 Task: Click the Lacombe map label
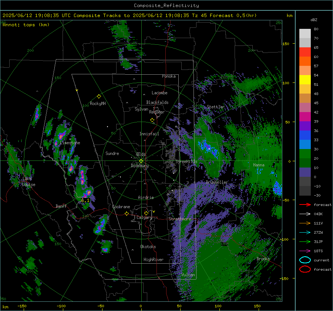pos(159,93)
